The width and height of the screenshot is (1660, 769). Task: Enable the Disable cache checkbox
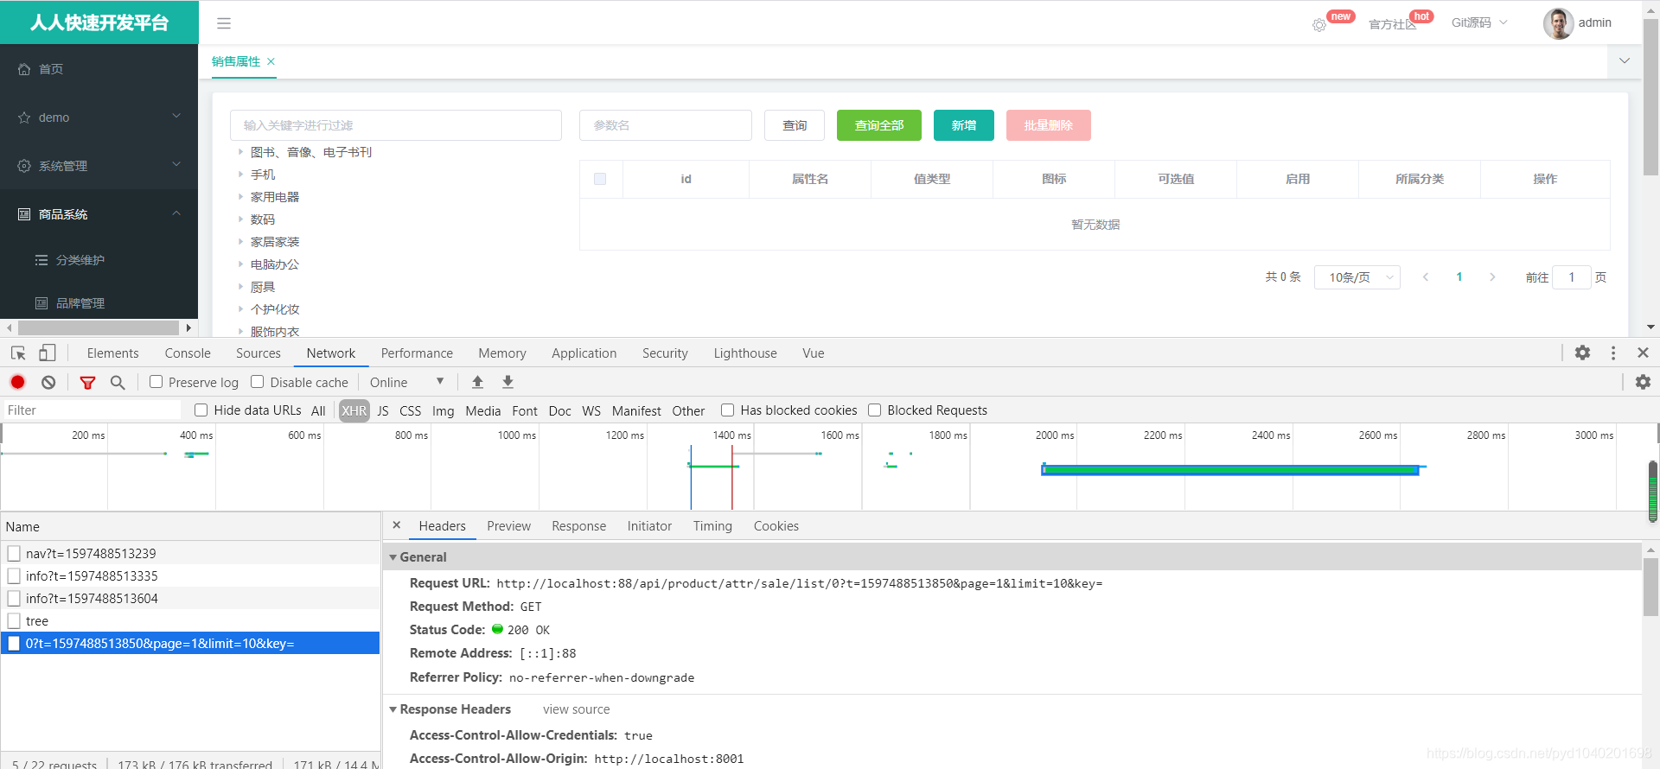(x=257, y=382)
